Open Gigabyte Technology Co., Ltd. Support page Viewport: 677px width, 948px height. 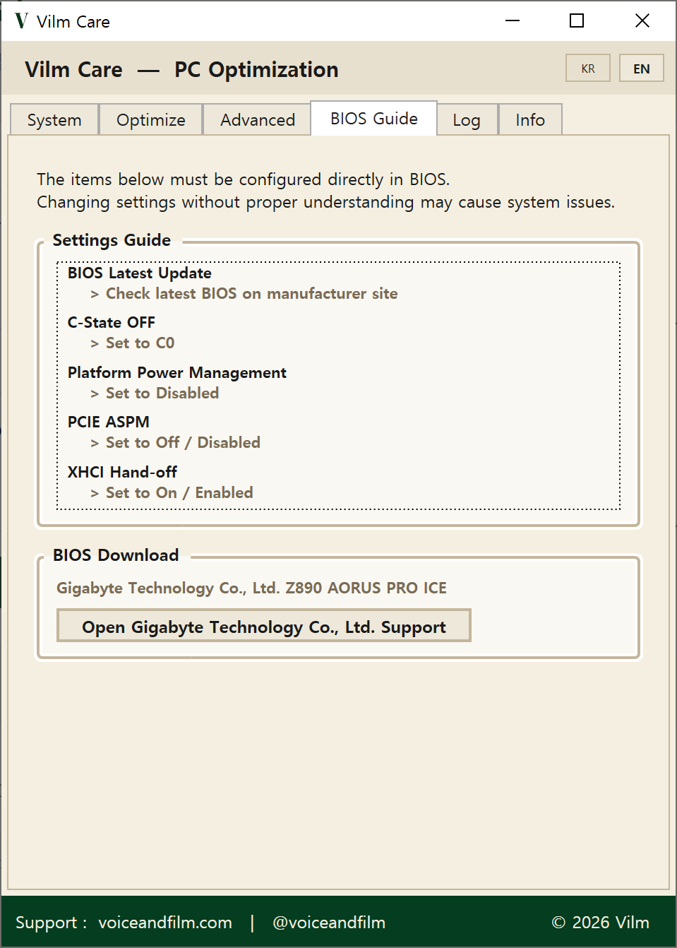pos(263,626)
